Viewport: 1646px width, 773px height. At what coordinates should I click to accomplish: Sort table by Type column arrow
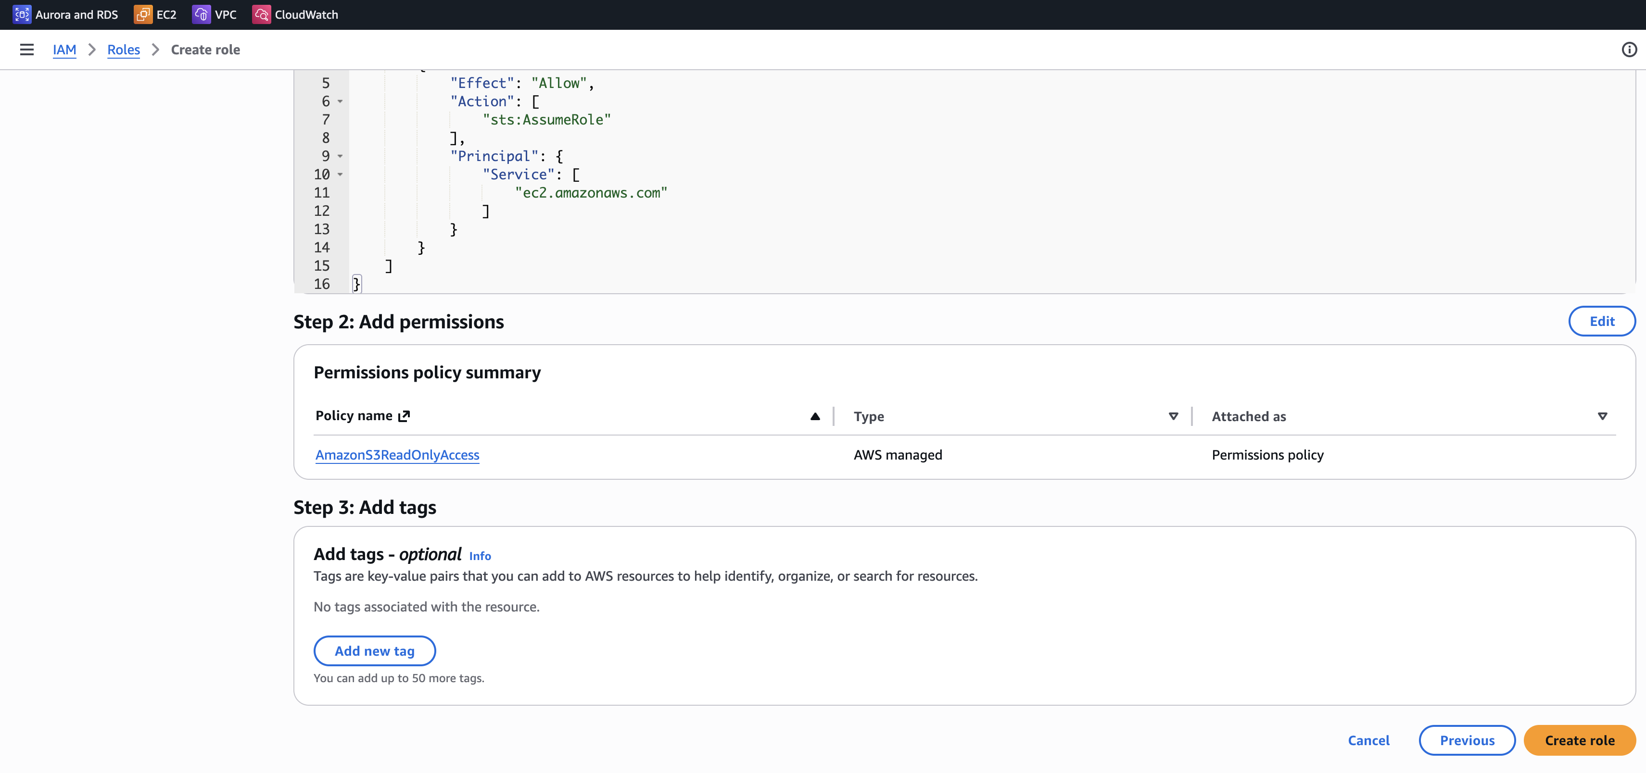[x=1173, y=416]
